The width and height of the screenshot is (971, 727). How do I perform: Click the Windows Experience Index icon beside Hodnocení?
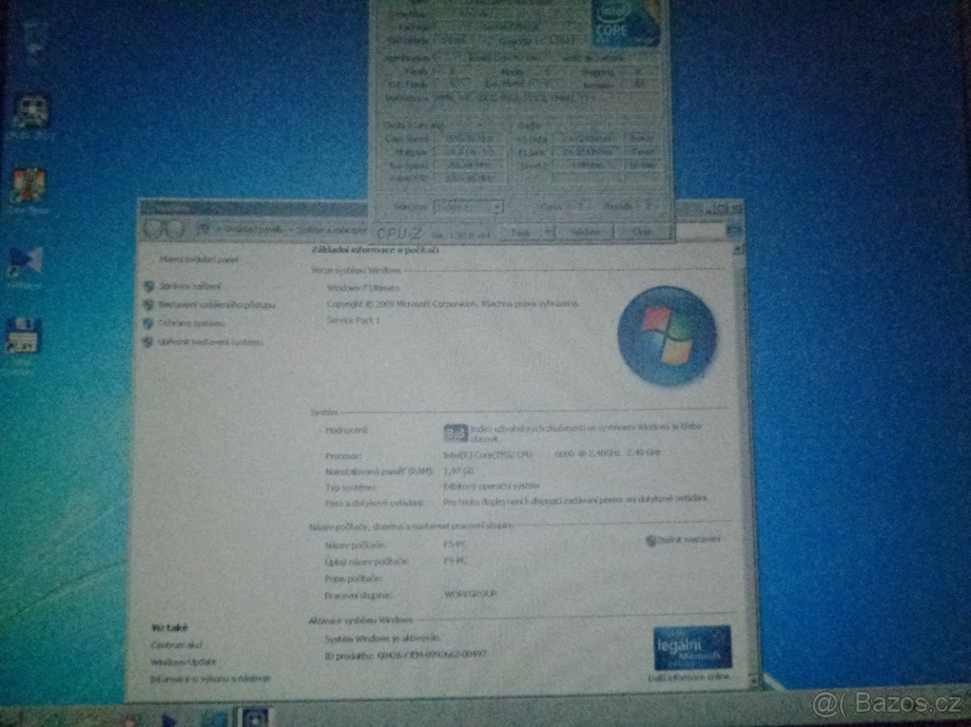(456, 431)
